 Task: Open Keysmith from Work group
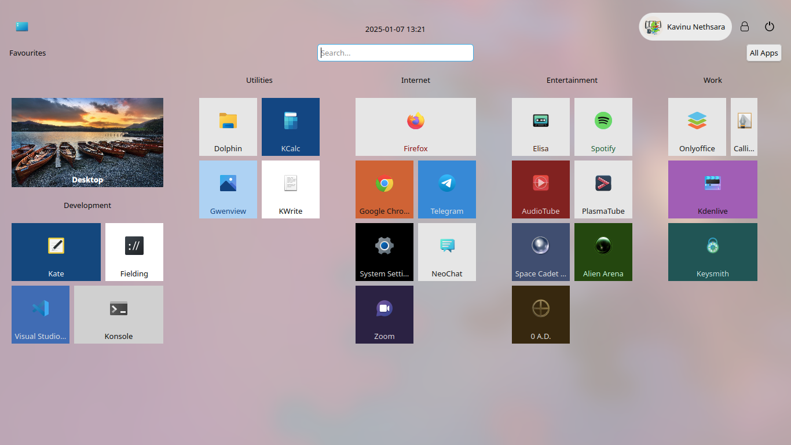[713, 252]
